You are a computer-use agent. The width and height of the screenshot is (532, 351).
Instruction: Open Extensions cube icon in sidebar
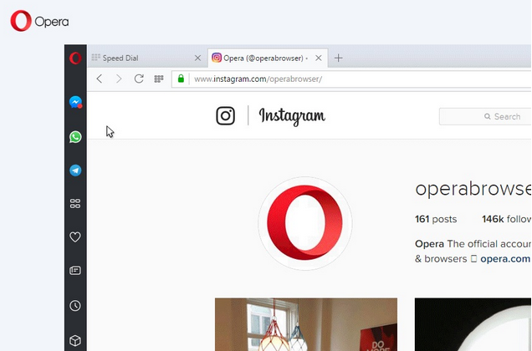coord(75,340)
